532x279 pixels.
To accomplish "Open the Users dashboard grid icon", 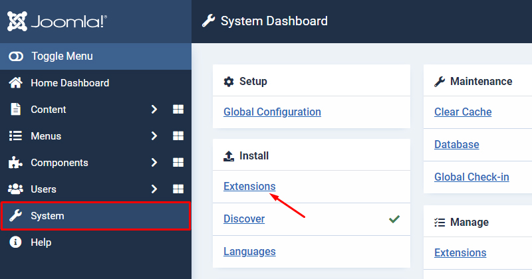I will [178, 189].
